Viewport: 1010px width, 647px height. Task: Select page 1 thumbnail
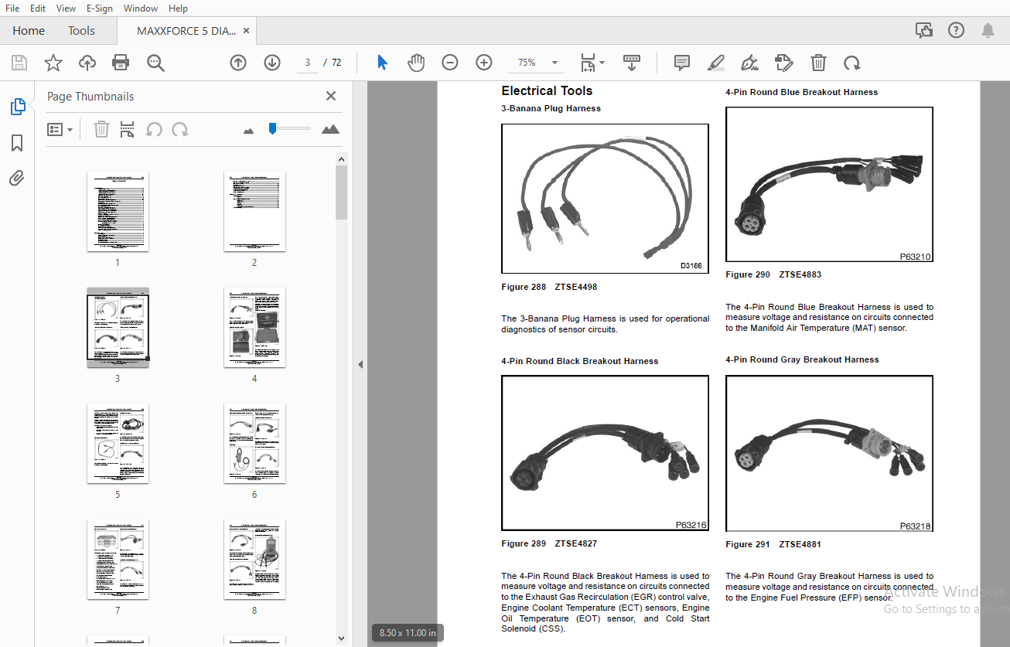point(118,211)
